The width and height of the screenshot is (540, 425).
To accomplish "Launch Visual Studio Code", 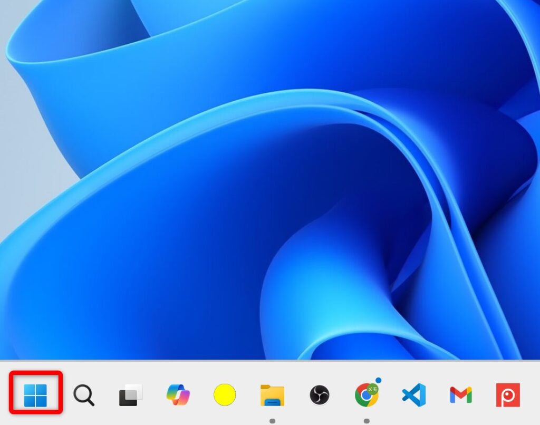I will 413,394.
